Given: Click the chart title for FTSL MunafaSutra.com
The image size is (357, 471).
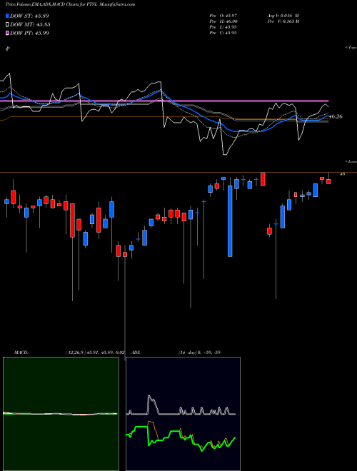Looking at the screenshot, I should coord(70,4).
